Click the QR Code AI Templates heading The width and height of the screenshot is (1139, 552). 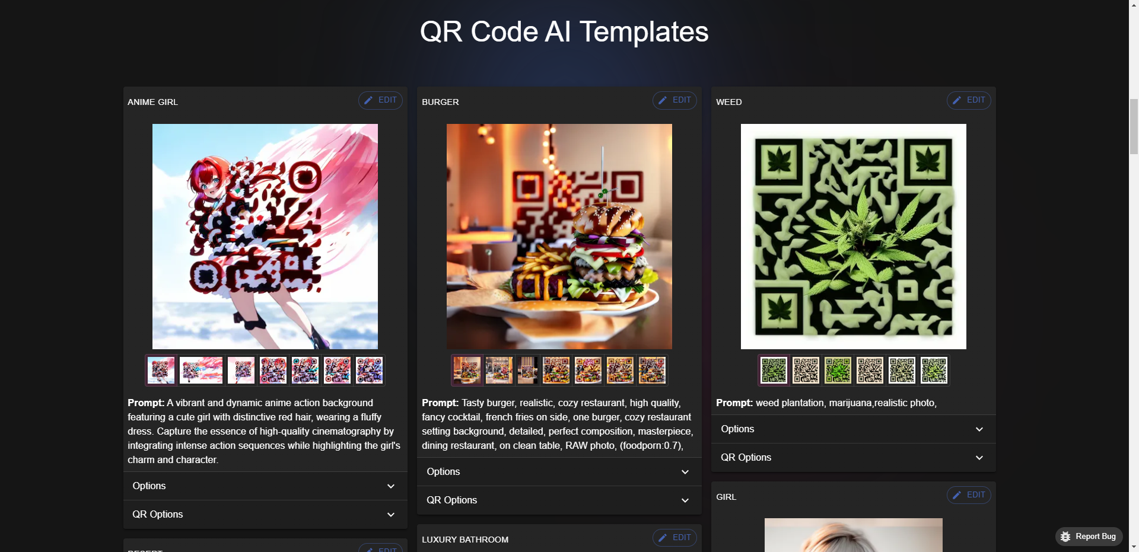564,31
